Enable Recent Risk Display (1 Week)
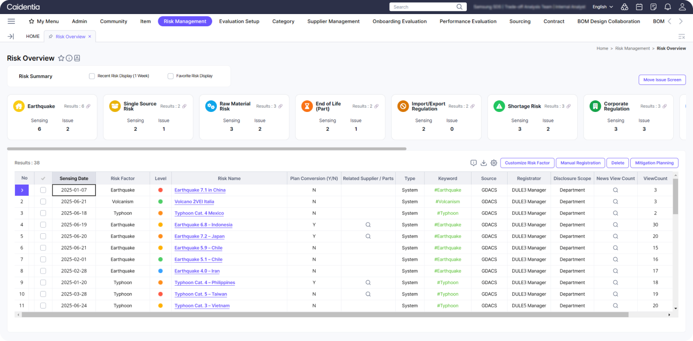The width and height of the screenshot is (693, 341). [x=92, y=76]
